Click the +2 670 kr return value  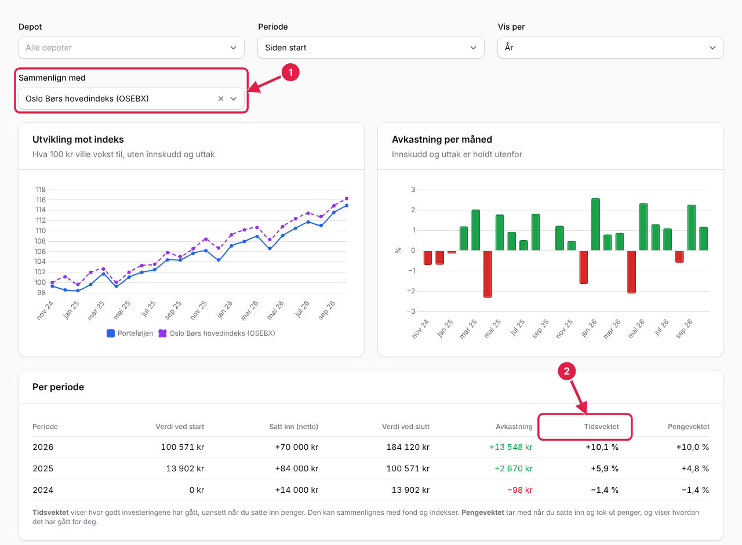[x=513, y=468]
